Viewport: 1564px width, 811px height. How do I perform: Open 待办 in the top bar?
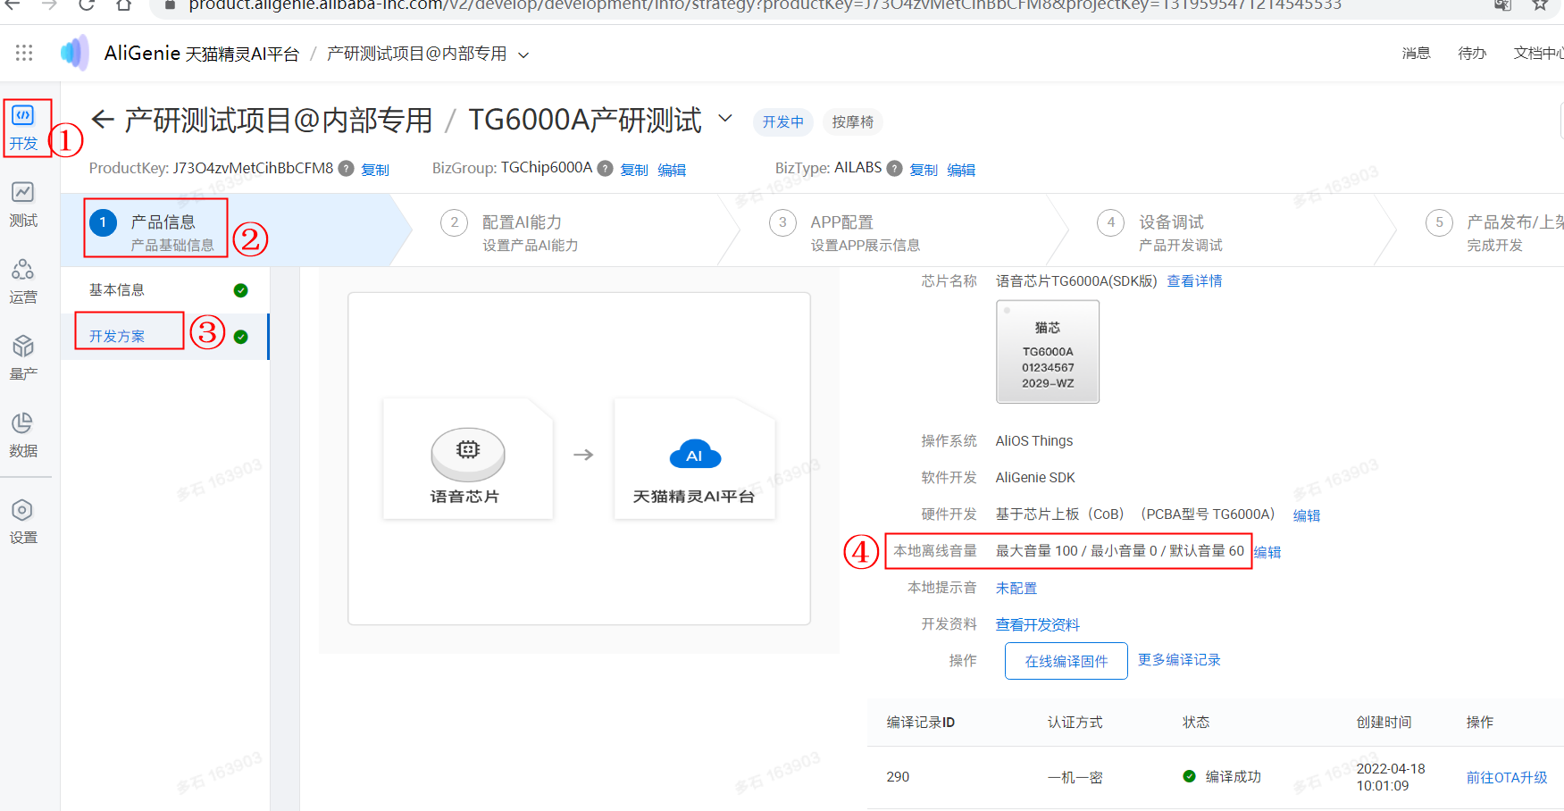tap(1472, 54)
